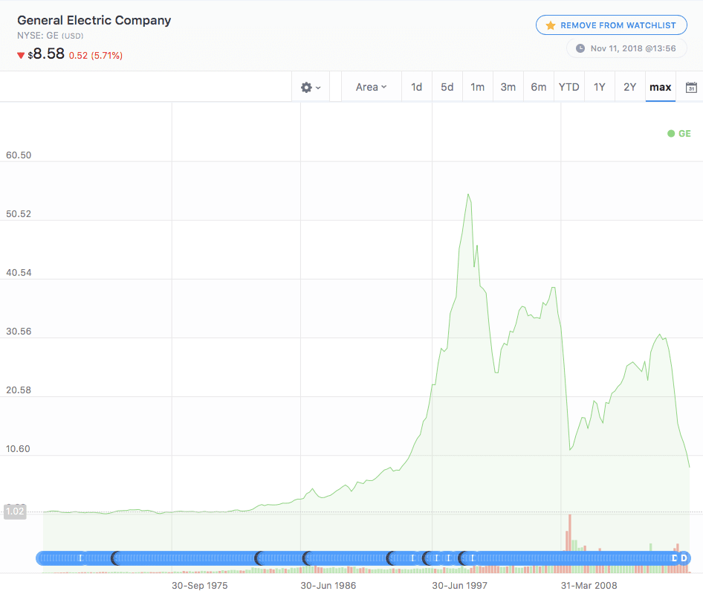Screen dimensions: 703x594
Task: Click the rightmost D dividend marker
Action: click(x=684, y=558)
